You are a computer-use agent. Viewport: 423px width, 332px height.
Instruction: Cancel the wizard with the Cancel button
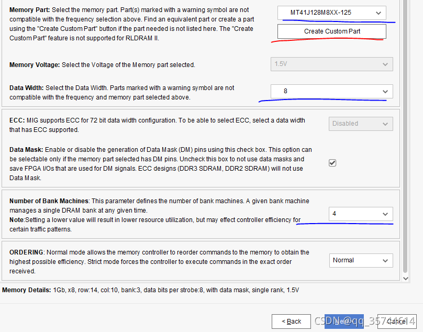coord(397,322)
